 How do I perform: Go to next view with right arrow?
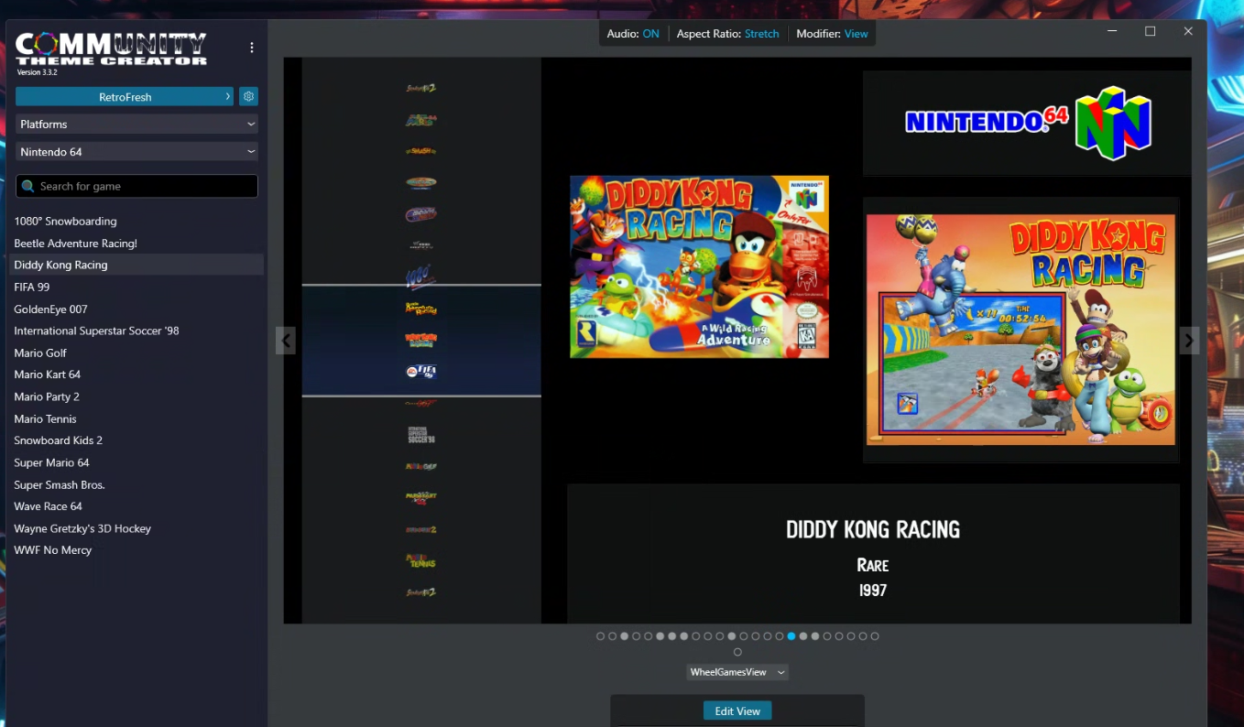pyautogui.click(x=1189, y=341)
